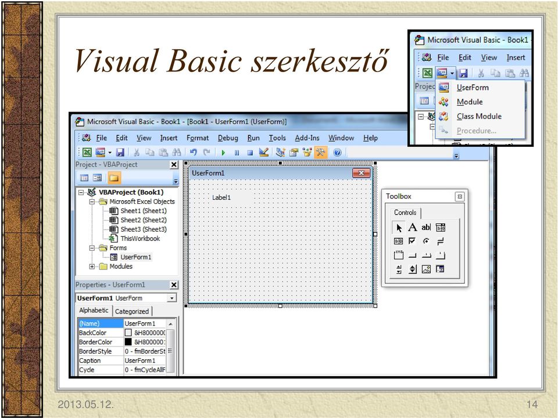Click the blue Help question mark icon
Image resolution: width=558 pixels, height=418 pixels.
(337, 153)
